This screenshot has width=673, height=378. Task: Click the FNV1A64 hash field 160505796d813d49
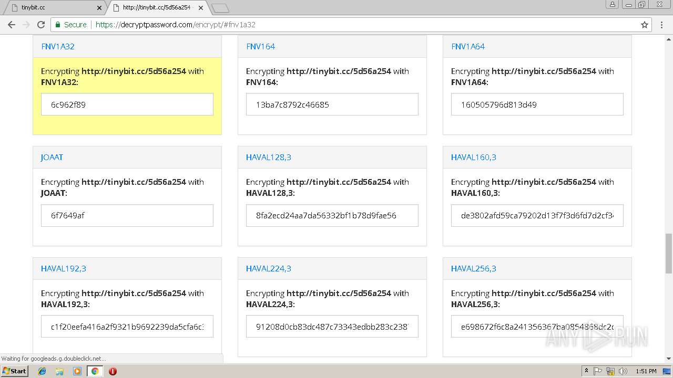[x=537, y=104]
